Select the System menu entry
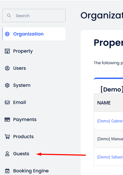This screenshot has height=175, width=123. (22, 85)
